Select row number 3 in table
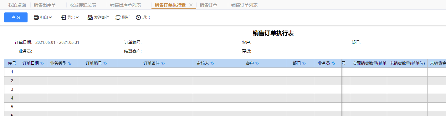 [12, 89]
